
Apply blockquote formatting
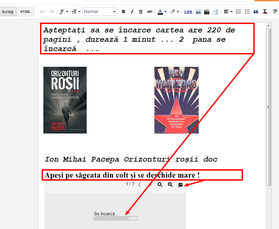tap(256, 12)
